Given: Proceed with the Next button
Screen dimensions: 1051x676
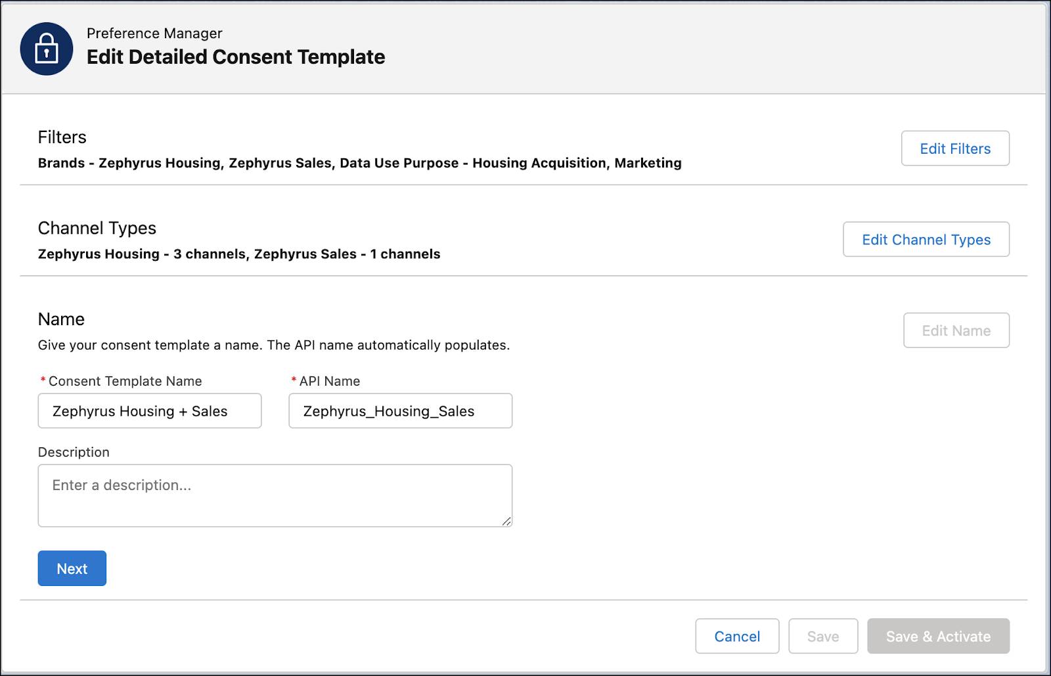Looking at the screenshot, I should [72, 569].
